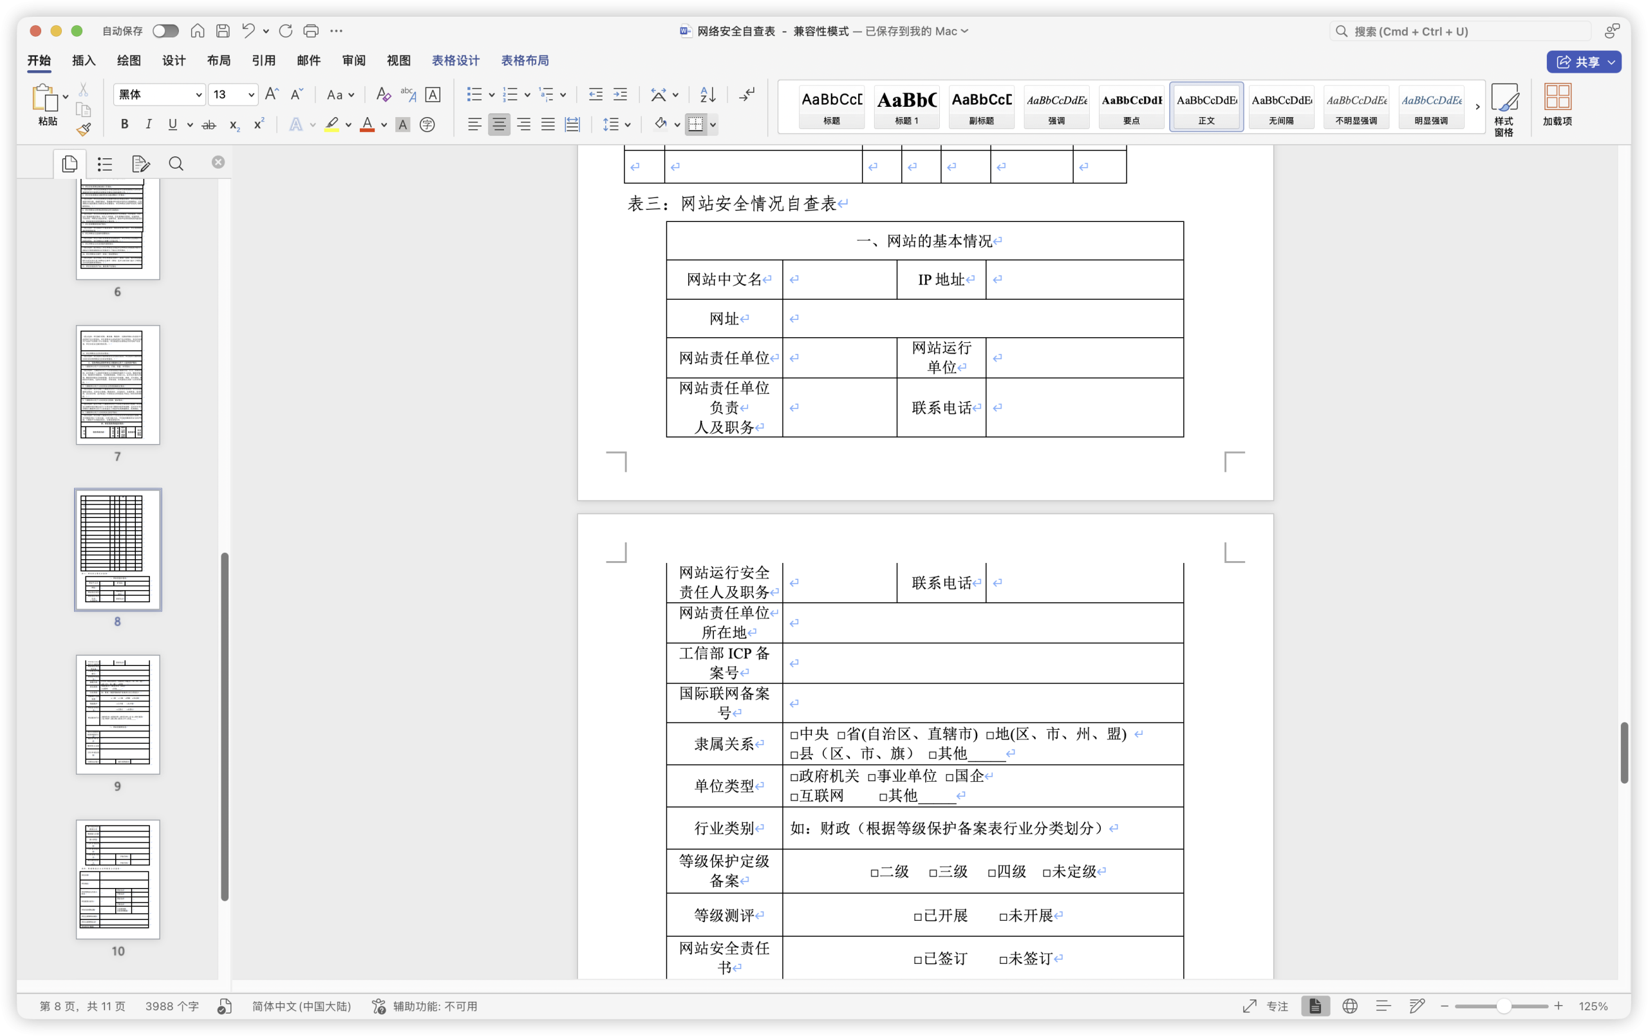
Task: Open search in navigation sidebar
Action: pyautogui.click(x=176, y=163)
